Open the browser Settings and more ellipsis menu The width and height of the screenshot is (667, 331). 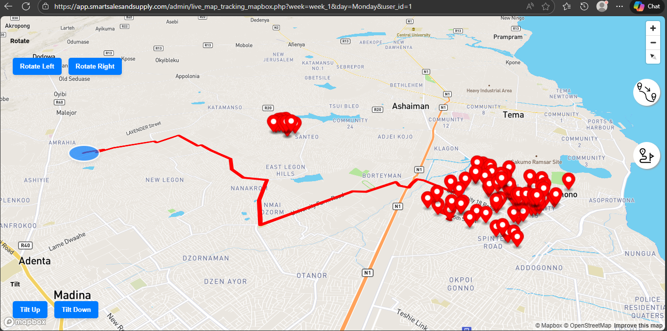[x=620, y=6]
